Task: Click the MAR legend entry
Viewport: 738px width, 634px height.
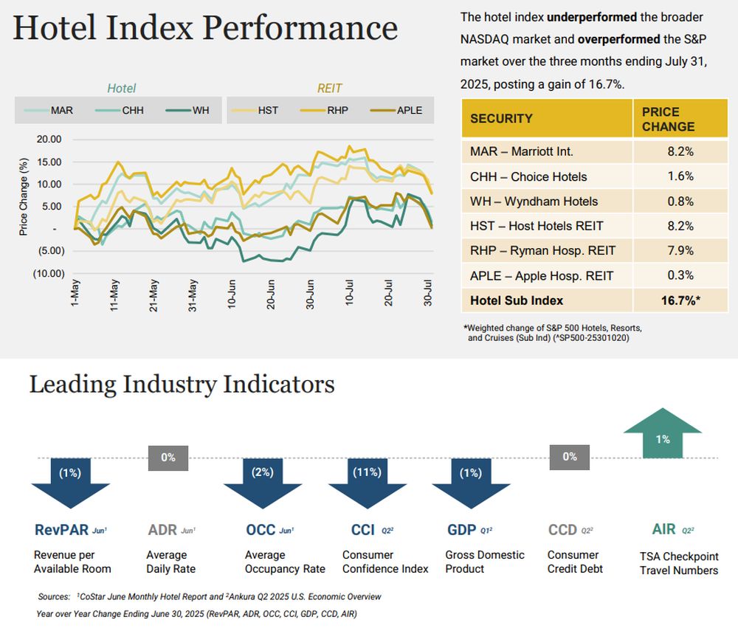Action: point(50,111)
